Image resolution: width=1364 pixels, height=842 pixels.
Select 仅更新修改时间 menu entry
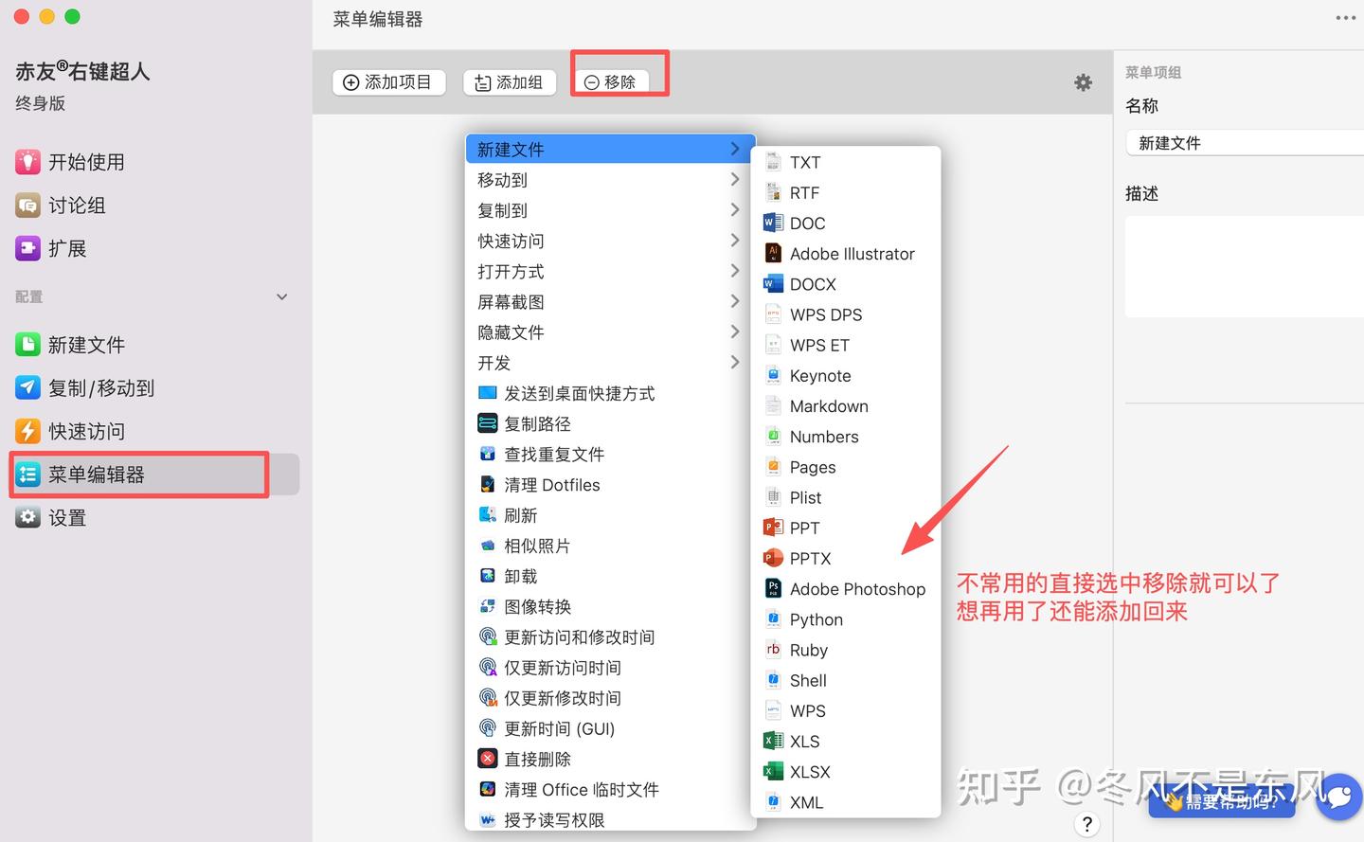click(x=611, y=698)
